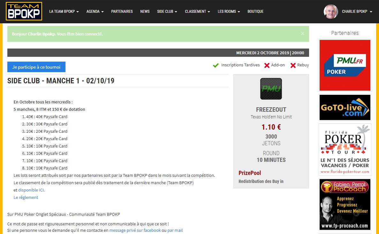
Task: Click the 1.10 € buy-in amount
Action: point(271,127)
